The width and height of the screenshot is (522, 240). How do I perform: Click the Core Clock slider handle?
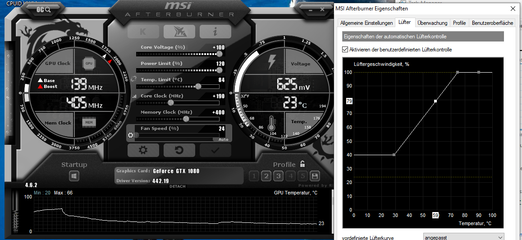[x=171, y=103]
